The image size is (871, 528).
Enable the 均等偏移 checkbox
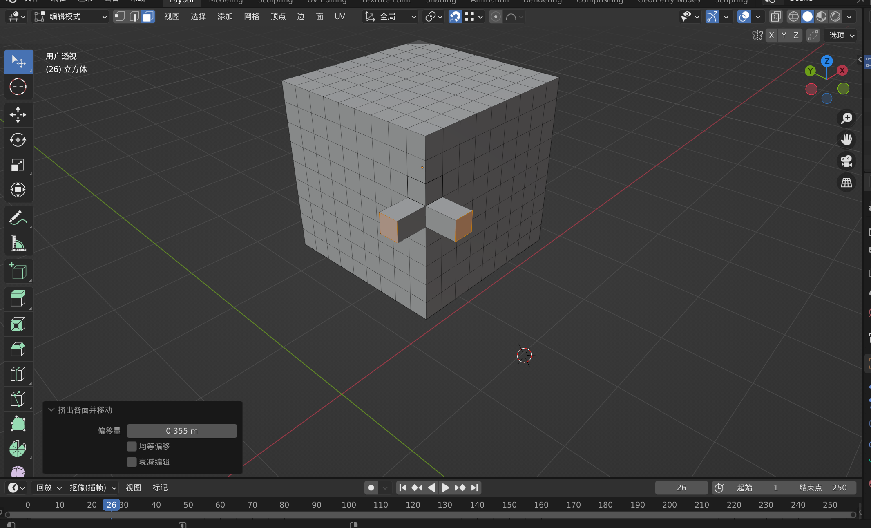[132, 446]
